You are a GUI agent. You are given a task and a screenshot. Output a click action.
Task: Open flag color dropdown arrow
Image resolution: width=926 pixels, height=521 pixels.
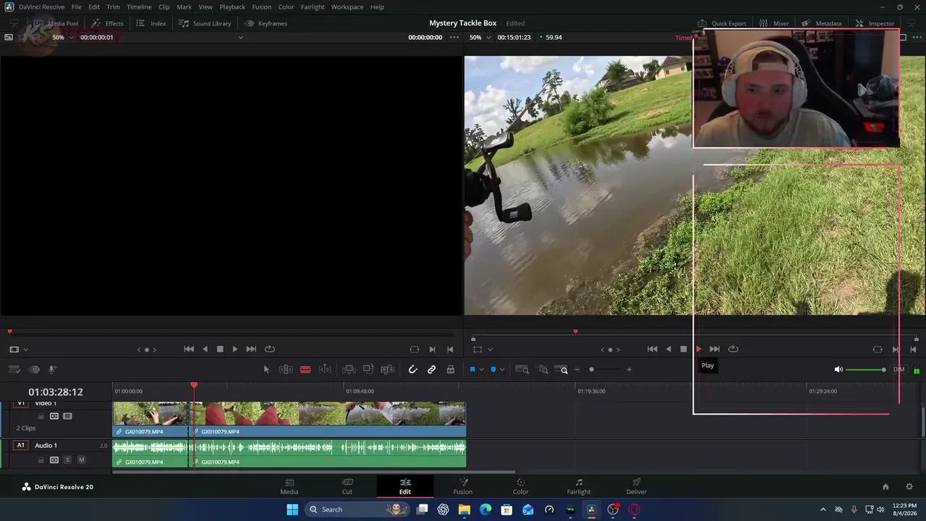tap(482, 370)
